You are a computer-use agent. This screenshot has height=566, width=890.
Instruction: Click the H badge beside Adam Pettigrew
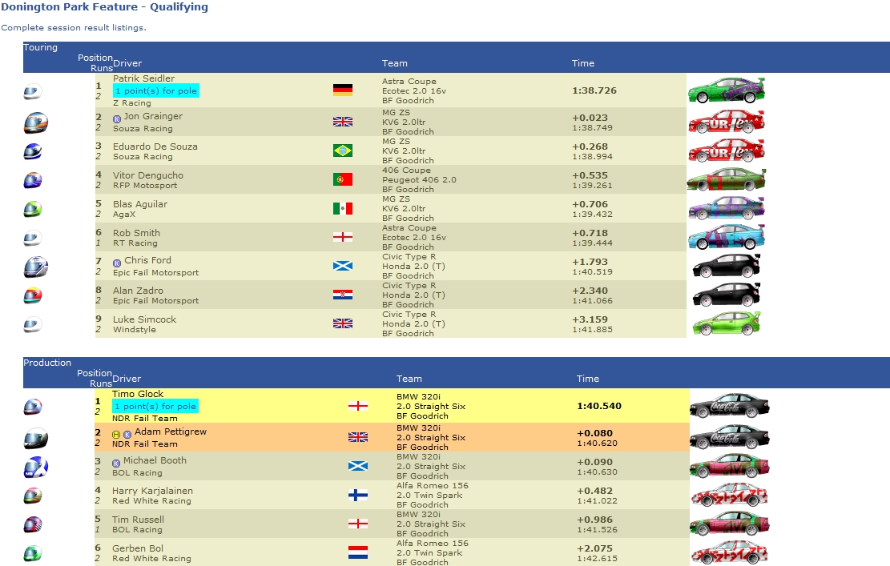point(116,435)
